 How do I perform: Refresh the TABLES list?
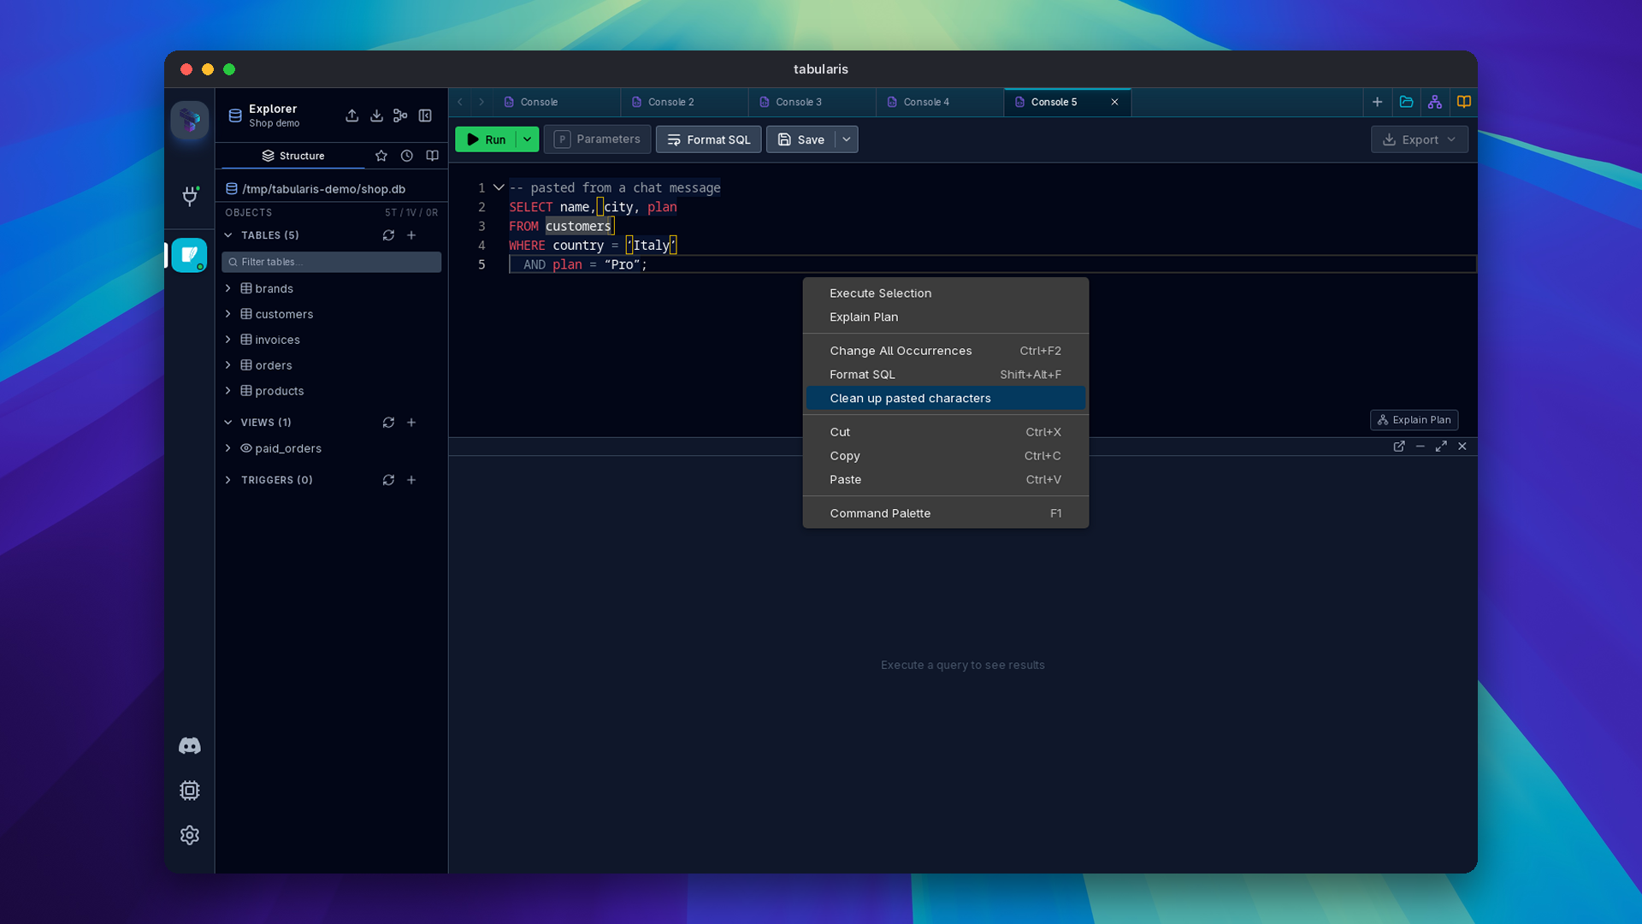pyautogui.click(x=388, y=235)
